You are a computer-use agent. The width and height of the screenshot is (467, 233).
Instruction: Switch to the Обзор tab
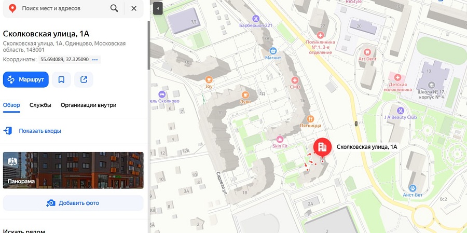click(11, 105)
